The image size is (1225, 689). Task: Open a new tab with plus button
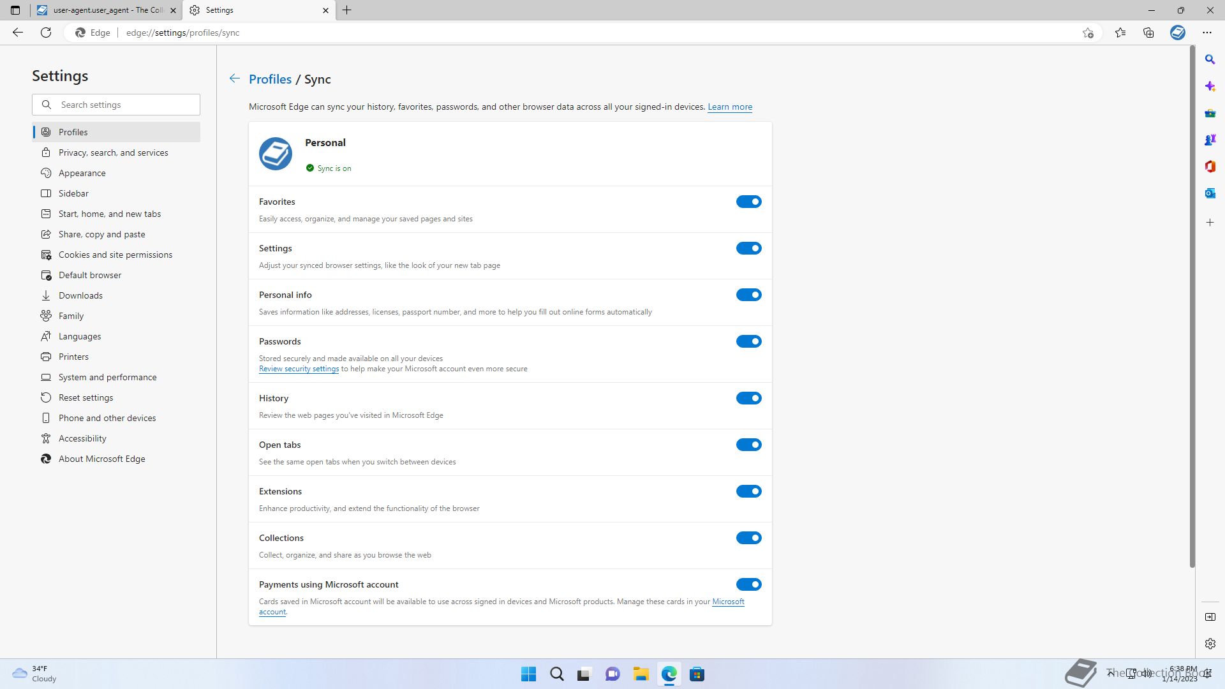click(x=347, y=10)
